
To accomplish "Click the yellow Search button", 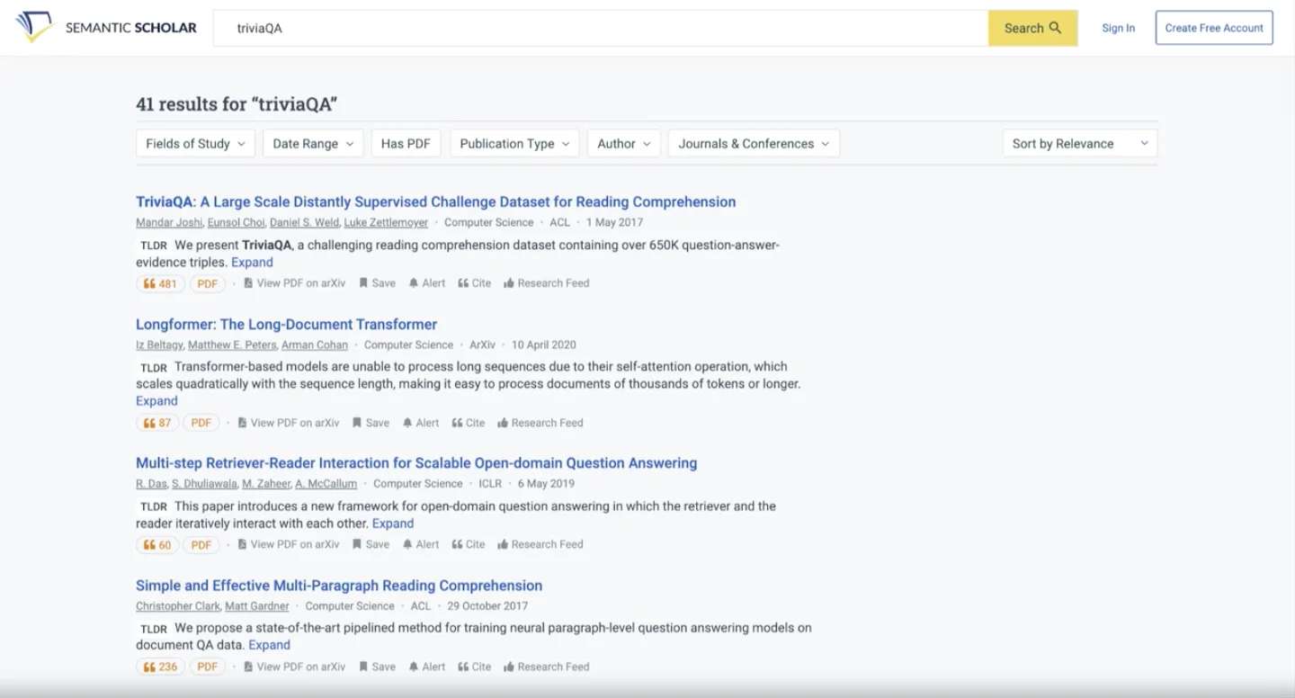I will (x=1032, y=28).
